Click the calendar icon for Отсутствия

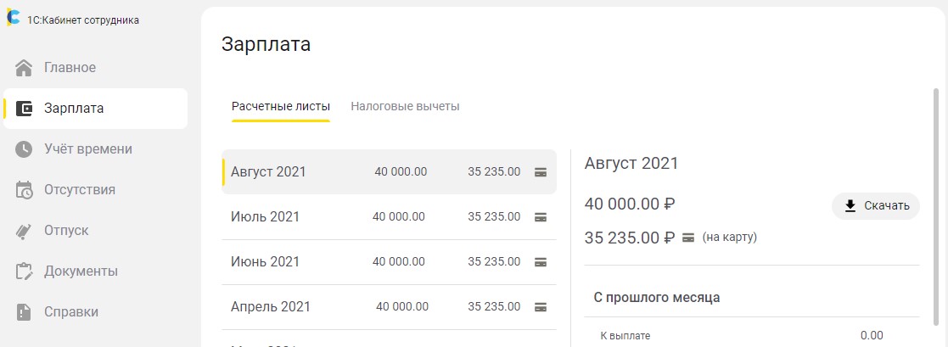(x=25, y=190)
